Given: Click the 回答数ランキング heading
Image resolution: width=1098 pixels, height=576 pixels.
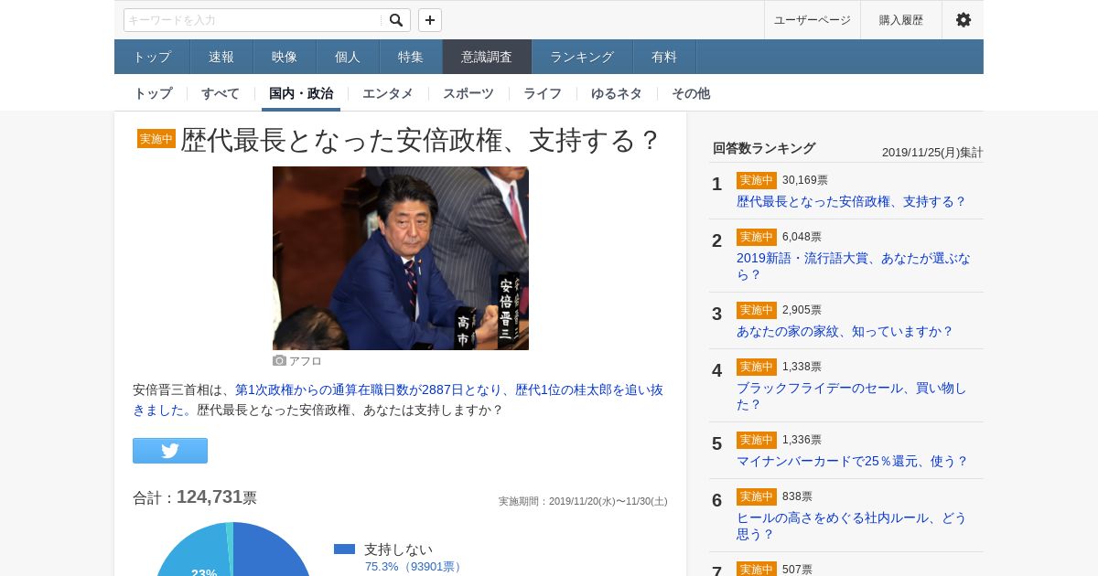Looking at the screenshot, I should 764,148.
